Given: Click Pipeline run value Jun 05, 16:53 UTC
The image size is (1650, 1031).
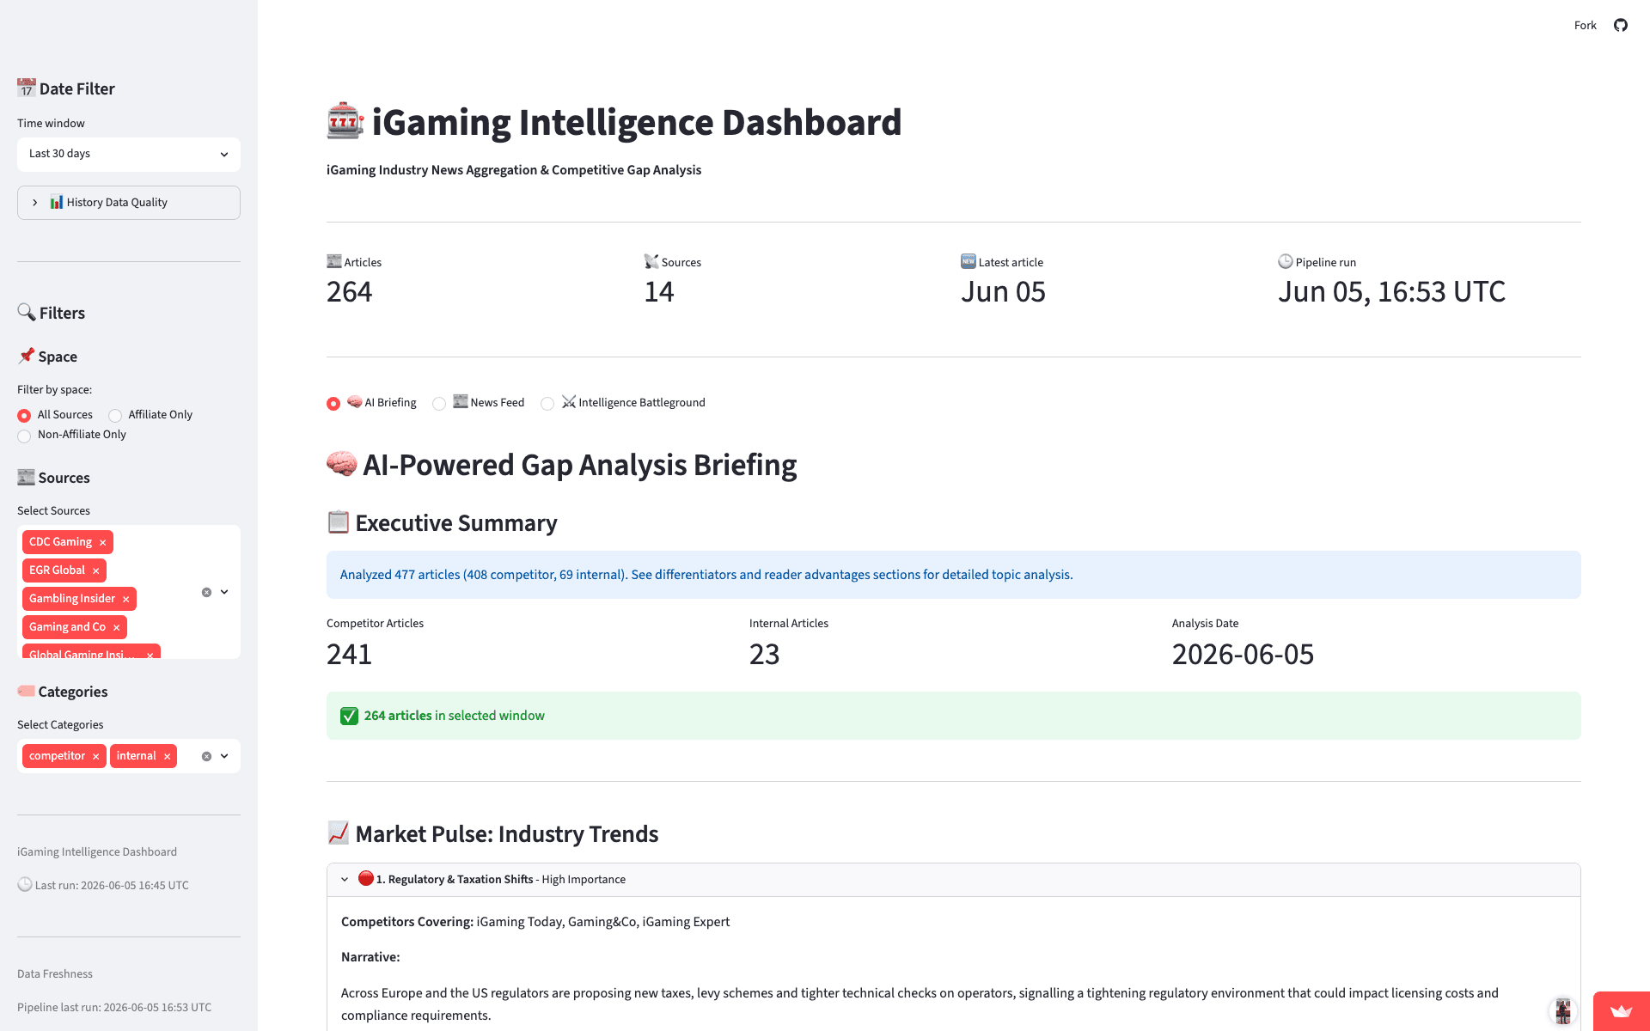Looking at the screenshot, I should pos(1391,292).
